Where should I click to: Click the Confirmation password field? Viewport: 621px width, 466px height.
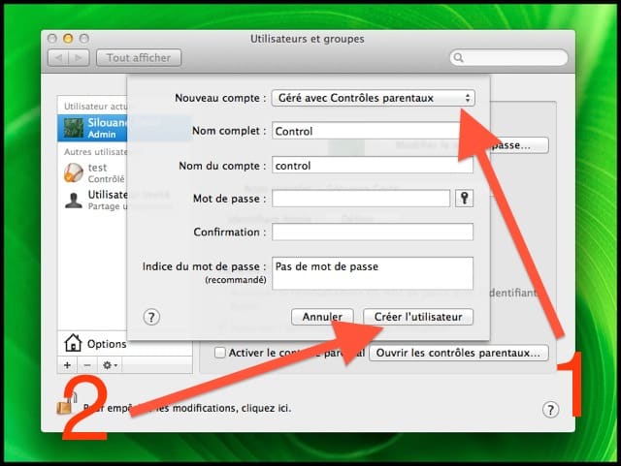[372, 232]
